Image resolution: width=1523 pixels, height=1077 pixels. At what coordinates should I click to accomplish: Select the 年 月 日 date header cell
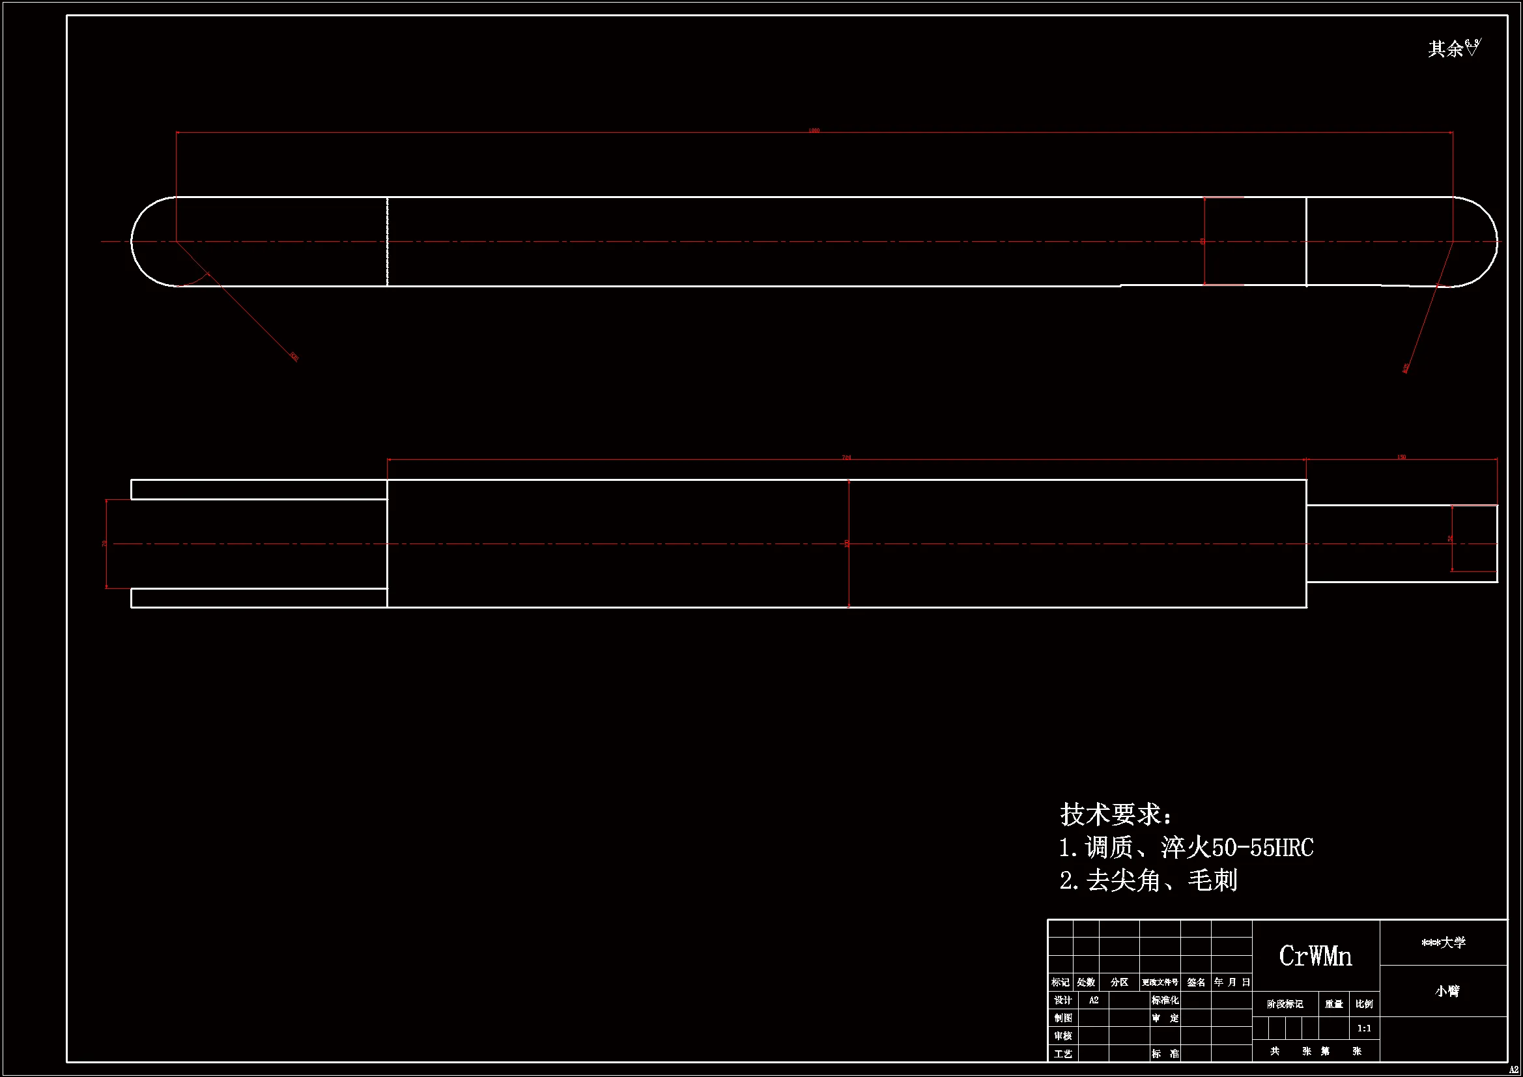point(1232,982)
